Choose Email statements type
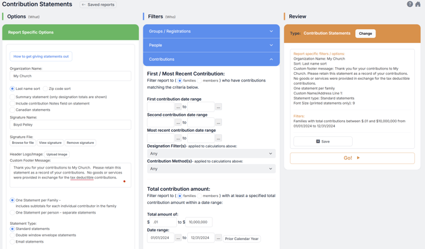425x249 pixels. (12, 241)
